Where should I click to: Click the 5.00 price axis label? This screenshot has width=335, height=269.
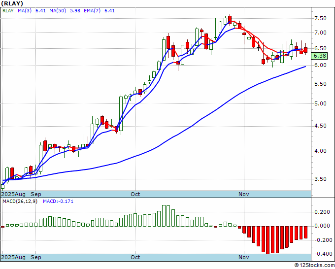click(x=320, y=103)
